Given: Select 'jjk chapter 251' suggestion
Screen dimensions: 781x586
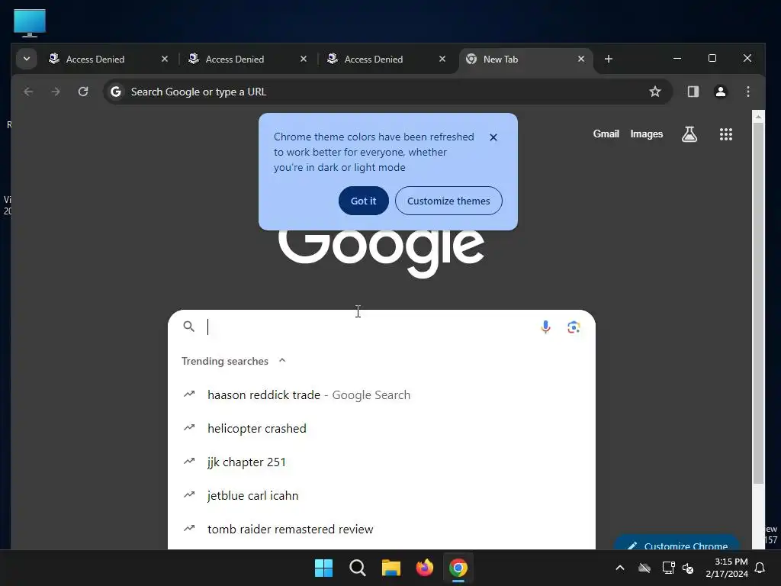Looking at the screenshot, I should click(381, 462).
